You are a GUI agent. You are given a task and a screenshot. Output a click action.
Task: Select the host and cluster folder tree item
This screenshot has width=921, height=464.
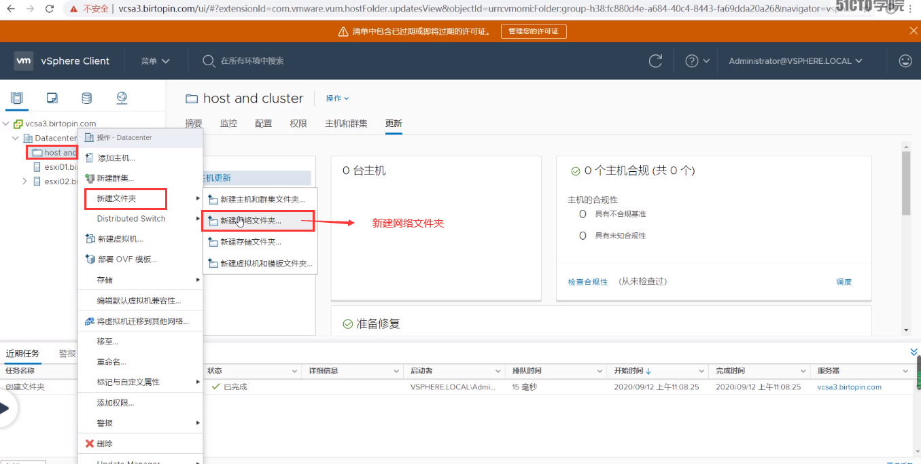click(x=54, y=153)
